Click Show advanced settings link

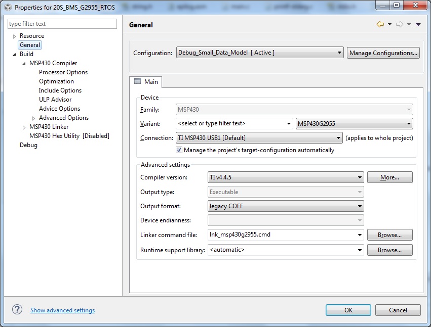pos(62,310)
